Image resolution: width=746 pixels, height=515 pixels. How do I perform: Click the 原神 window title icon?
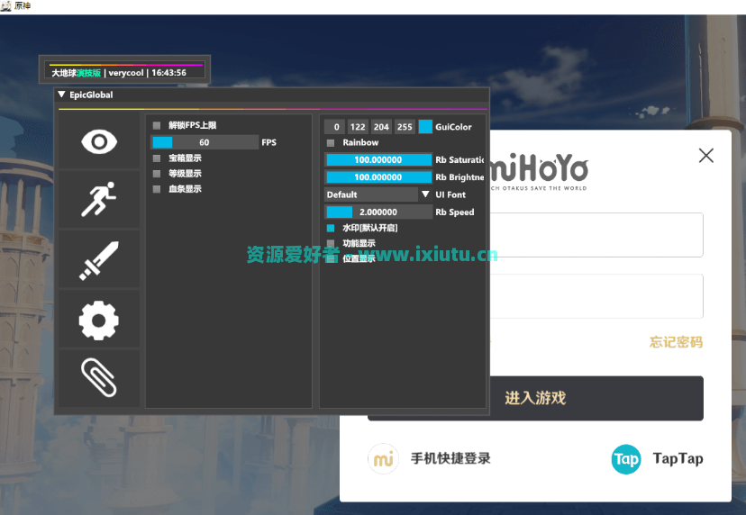pos(6,5)
